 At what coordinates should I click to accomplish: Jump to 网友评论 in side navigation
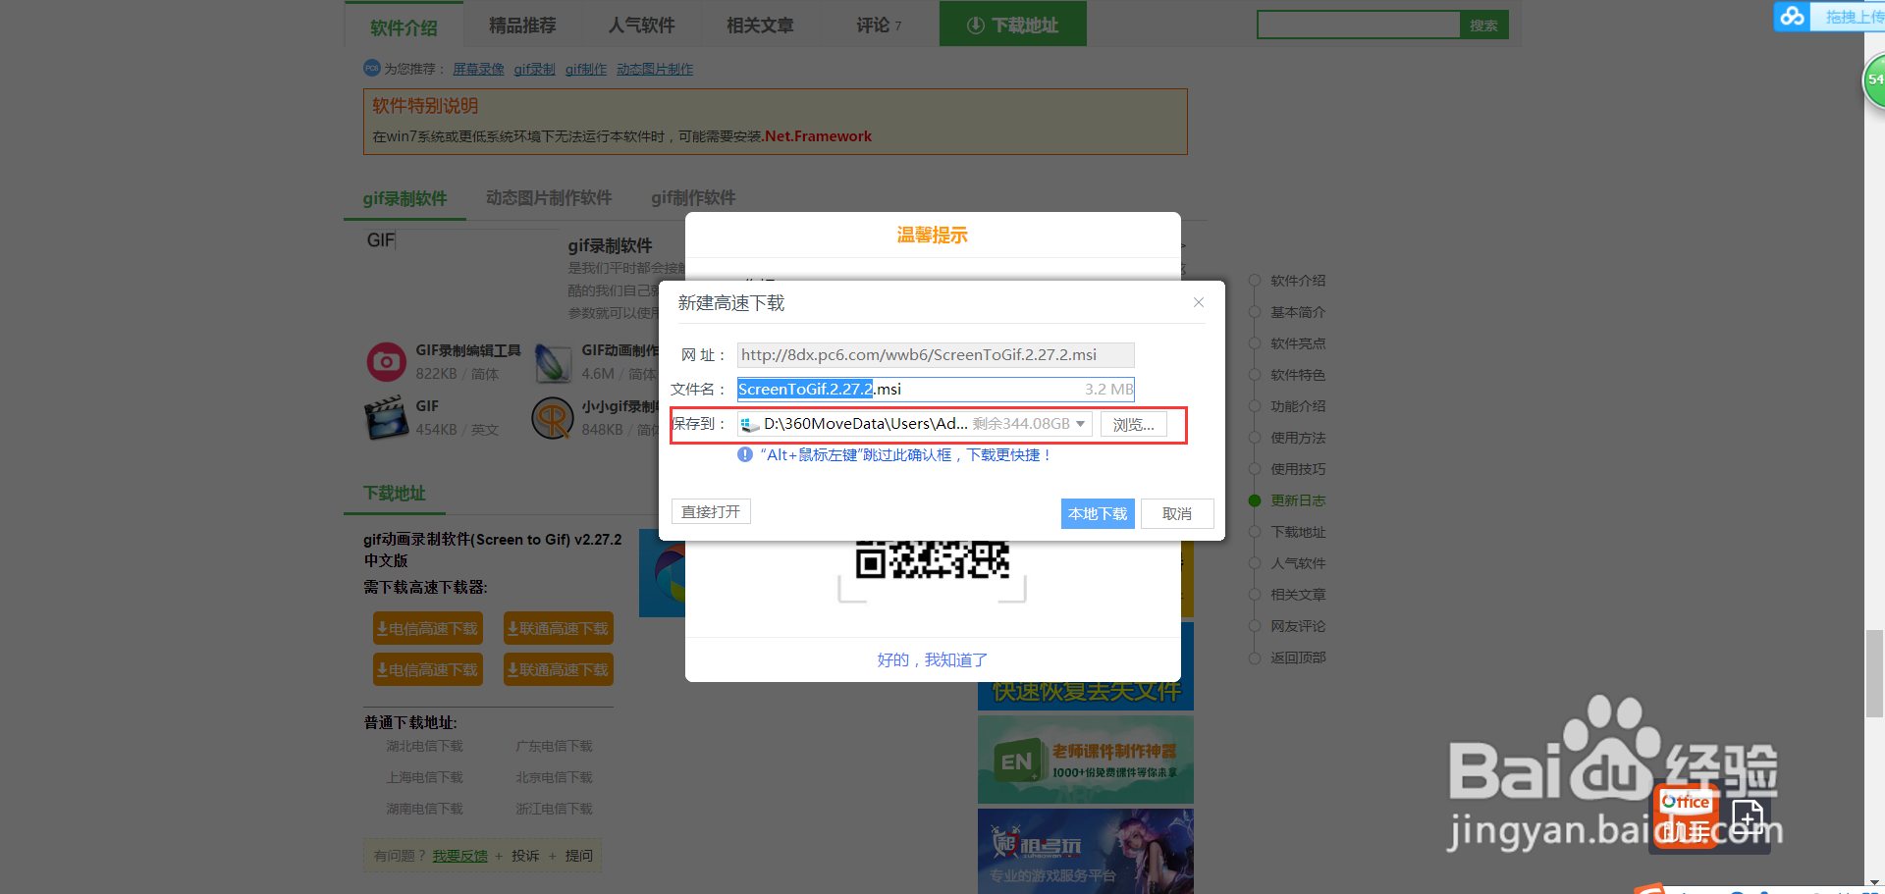1298,626
